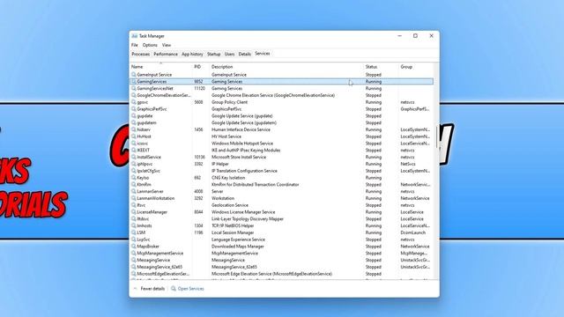Open the Users tab
This screenshot has width=564, height=317.
coord(229,54)
